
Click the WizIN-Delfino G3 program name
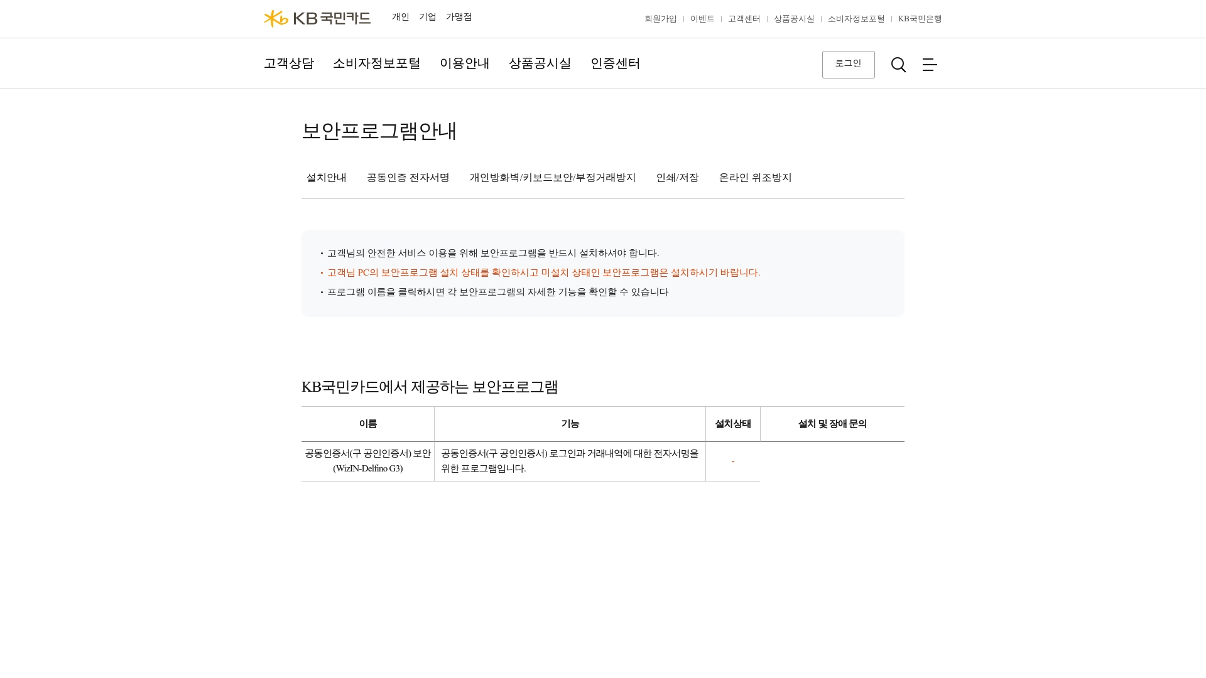[368, 461]
